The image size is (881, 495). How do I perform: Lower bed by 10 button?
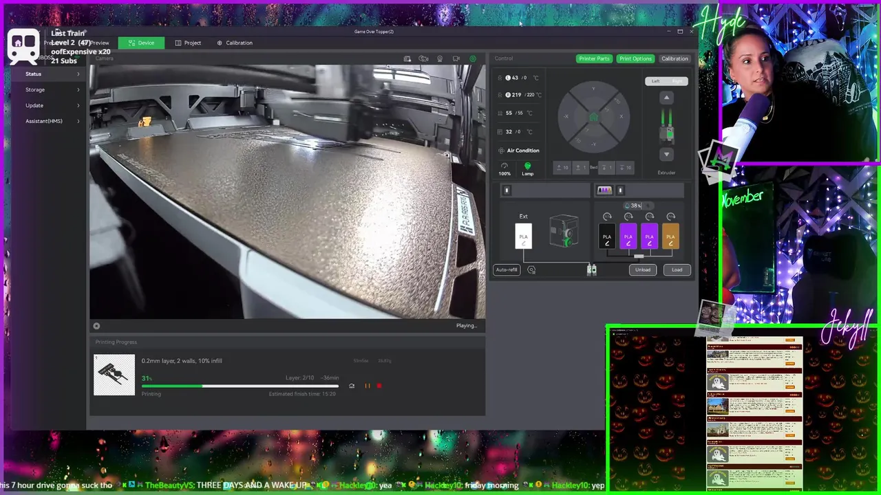click(x=625, y=167)
